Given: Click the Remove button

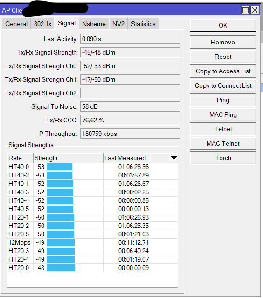Looking at the screenshot, I should [223, 42].
